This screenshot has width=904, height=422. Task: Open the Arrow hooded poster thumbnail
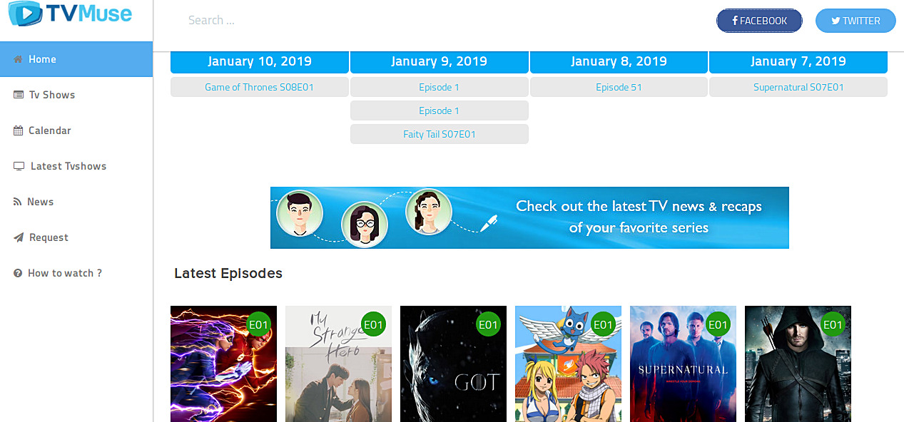(798, 364)
